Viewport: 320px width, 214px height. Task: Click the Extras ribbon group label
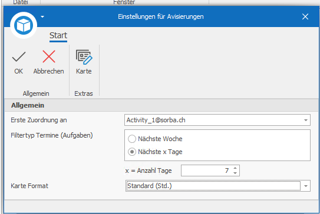(x=84, y=93)
